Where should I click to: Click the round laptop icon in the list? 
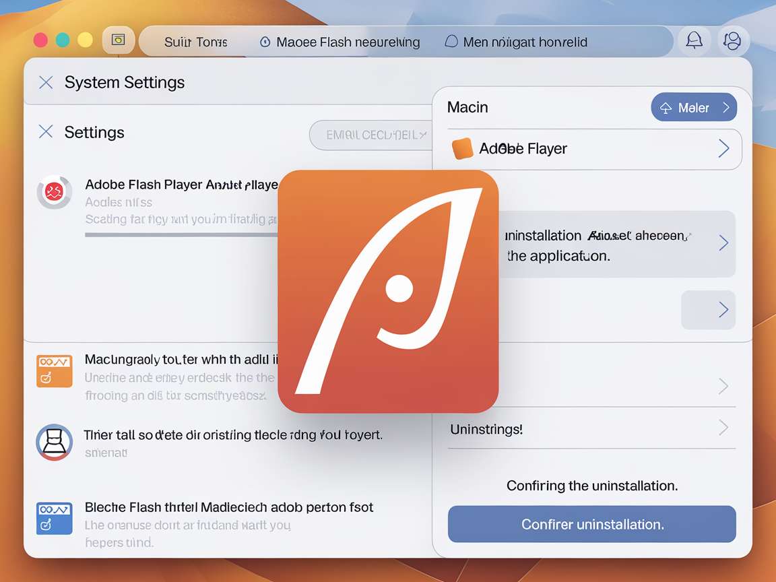[55, 442]
